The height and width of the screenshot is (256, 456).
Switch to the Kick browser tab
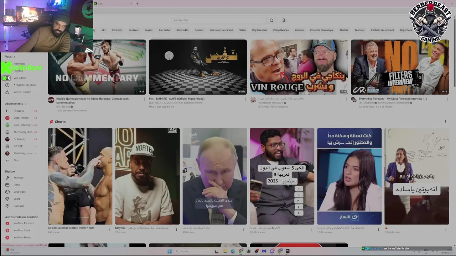(113, 4)
